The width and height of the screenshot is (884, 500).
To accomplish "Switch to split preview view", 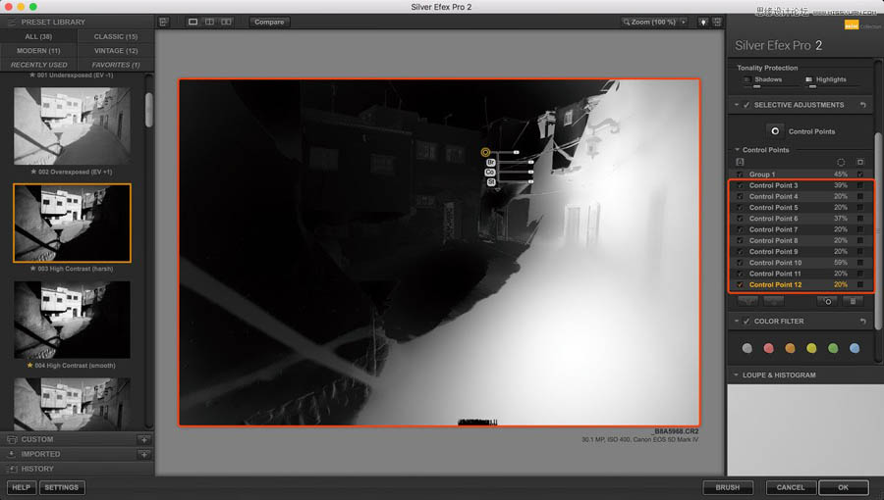I will 210,22.
